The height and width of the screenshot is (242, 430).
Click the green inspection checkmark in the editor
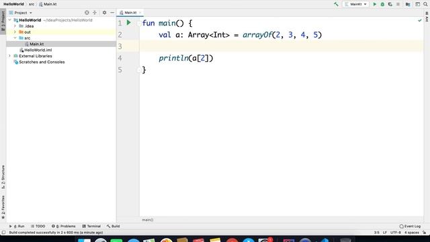click(419, 20)
